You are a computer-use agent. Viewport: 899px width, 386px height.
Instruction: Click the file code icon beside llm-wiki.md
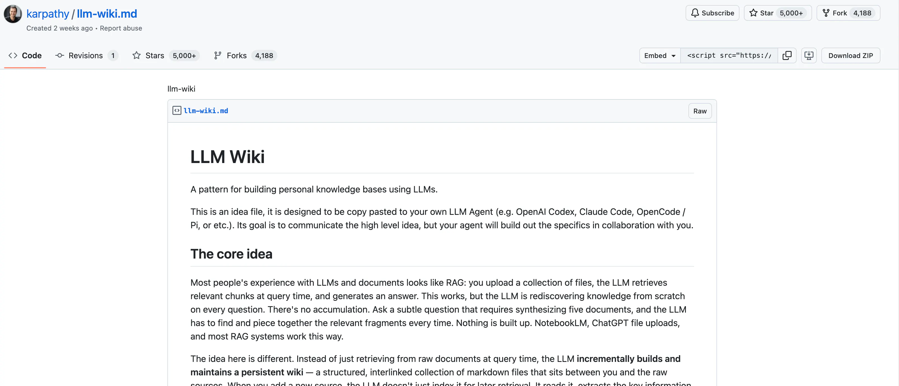[177, 111]
